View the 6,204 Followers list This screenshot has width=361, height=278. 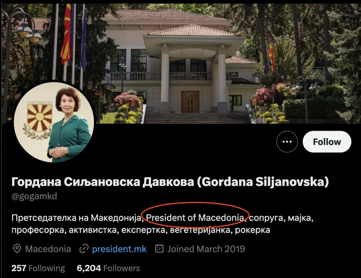(x=108, y=268)
